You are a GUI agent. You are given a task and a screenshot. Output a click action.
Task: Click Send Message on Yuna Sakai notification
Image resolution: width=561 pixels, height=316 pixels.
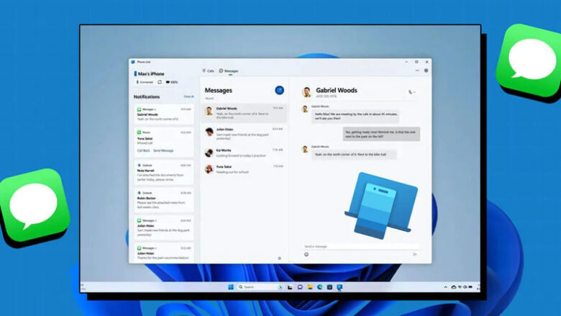[163, 150]
